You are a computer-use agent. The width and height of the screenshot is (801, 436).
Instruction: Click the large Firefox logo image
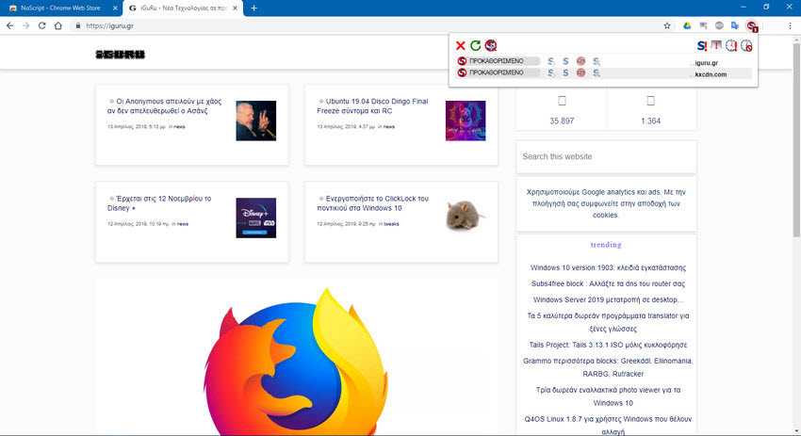tap(296, 362)
